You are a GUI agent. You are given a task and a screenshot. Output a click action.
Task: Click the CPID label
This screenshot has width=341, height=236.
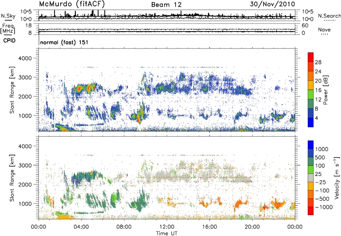[x=9, y=40]
